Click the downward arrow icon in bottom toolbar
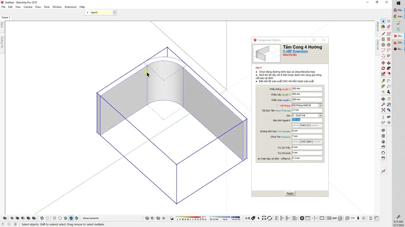The height and width of the screenshot is (227, 405). tap(358, 218)
